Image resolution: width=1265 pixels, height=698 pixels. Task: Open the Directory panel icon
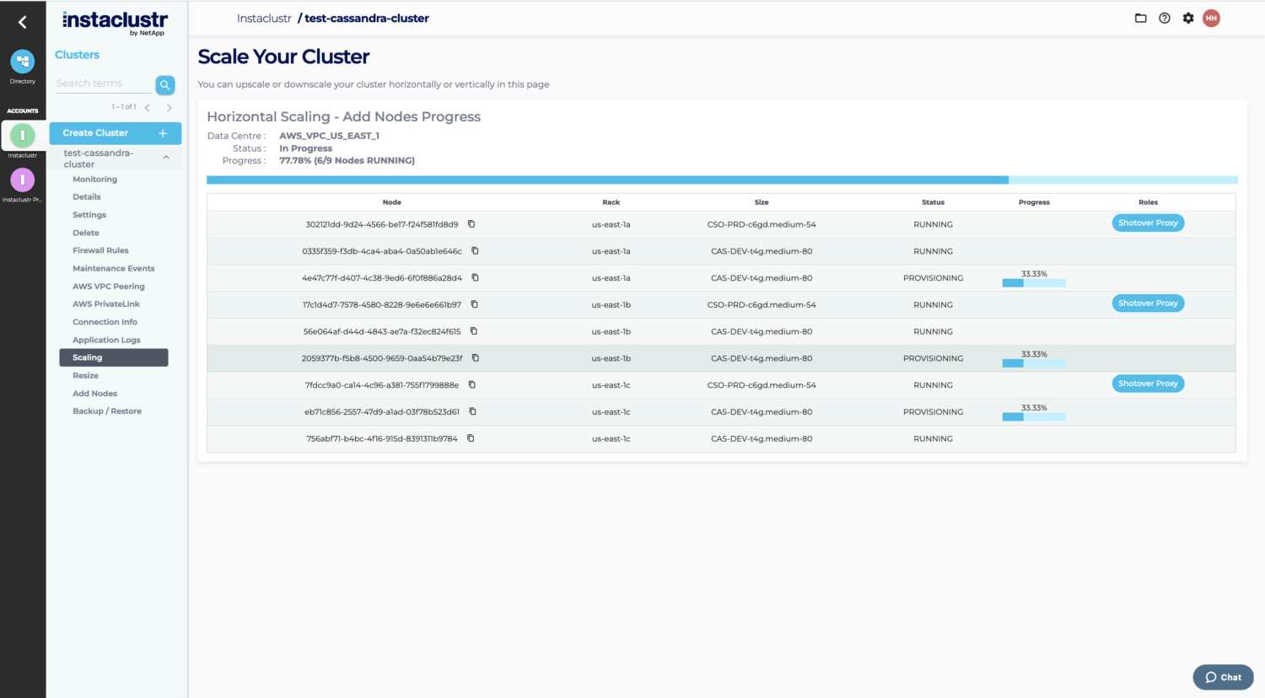click(x=22, y=60)
